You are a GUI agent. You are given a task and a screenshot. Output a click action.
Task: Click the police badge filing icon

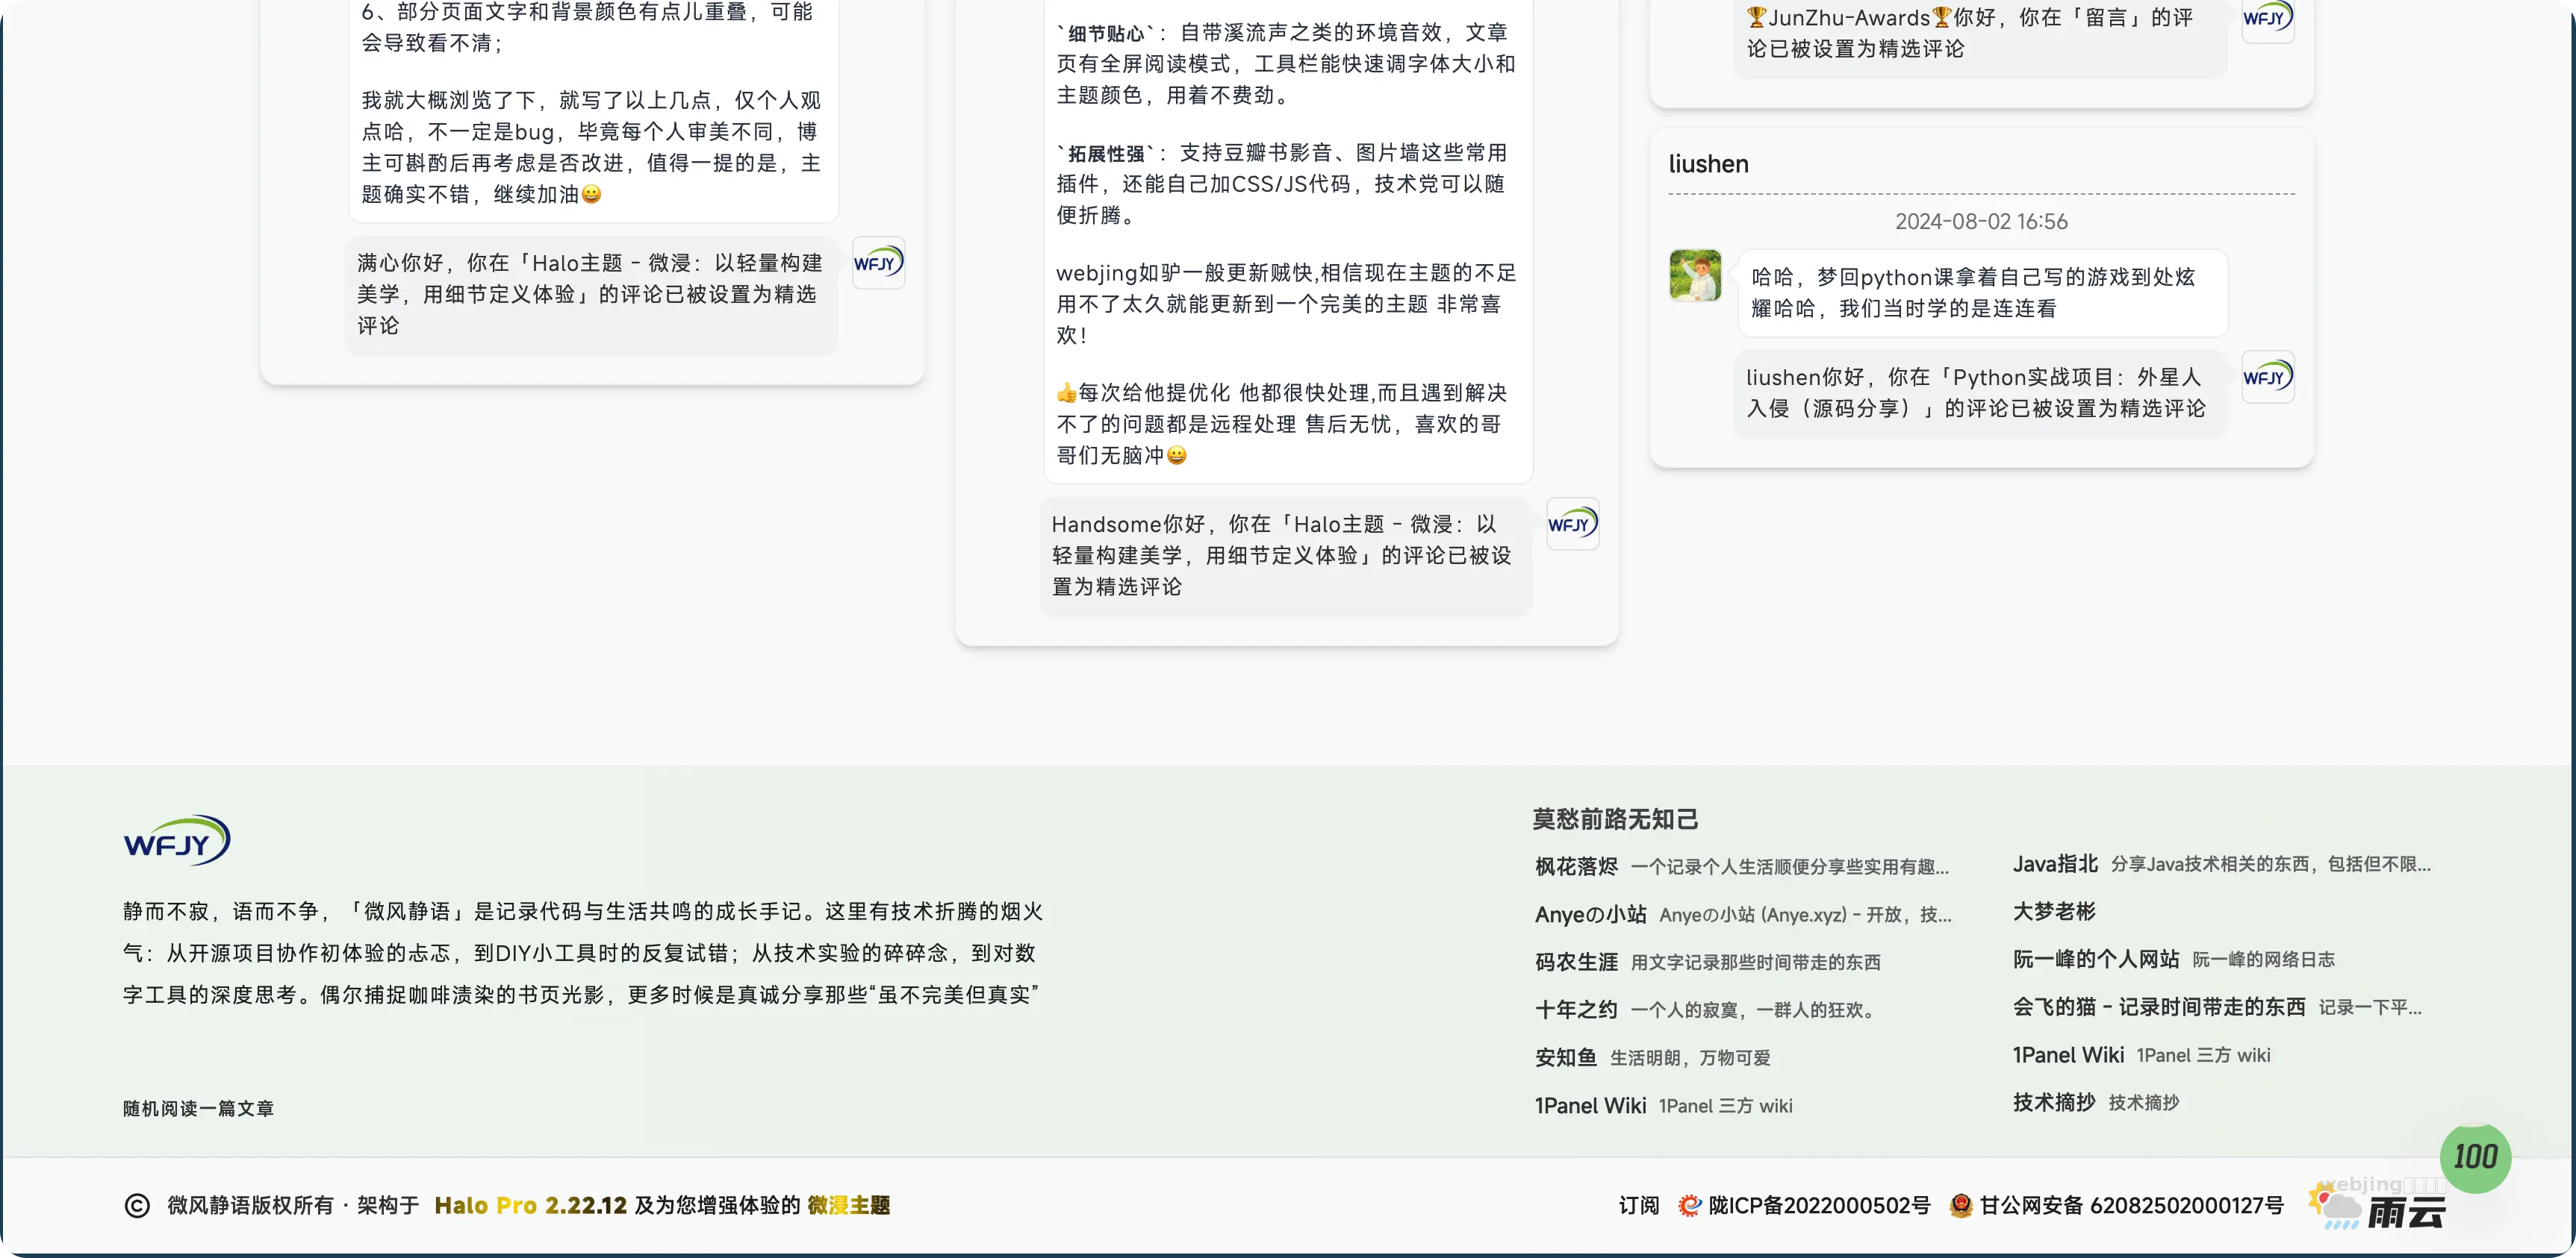click(1960, 1206)
